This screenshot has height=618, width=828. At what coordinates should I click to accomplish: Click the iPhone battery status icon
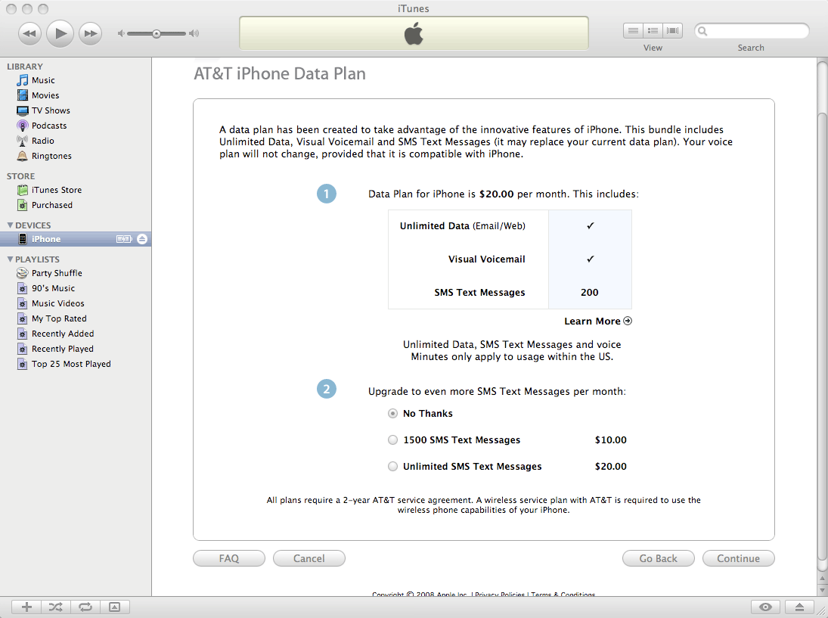tap(124, 239)
